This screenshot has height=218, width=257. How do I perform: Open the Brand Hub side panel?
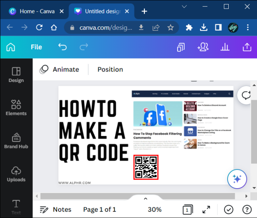coord(16,141)
